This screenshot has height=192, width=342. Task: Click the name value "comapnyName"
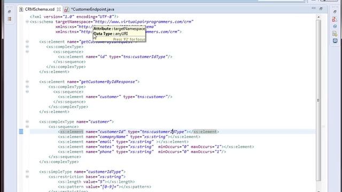113,137
